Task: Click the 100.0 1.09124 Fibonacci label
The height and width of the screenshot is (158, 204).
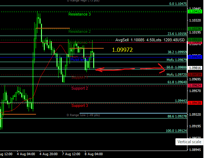Action: pos(176,131)
